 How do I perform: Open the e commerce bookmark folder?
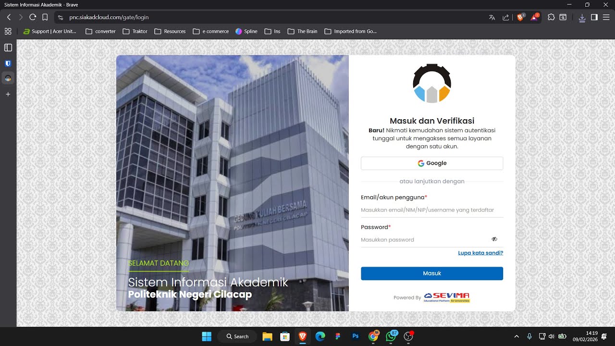[x=210, y=31]
